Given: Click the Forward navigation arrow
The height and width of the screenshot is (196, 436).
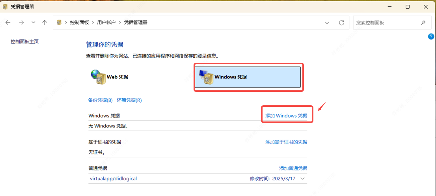Looking at the screenshot, I should coord(21,22).
